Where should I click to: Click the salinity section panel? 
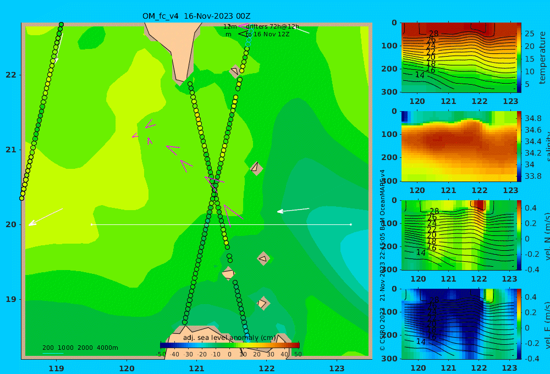[459, 146]
